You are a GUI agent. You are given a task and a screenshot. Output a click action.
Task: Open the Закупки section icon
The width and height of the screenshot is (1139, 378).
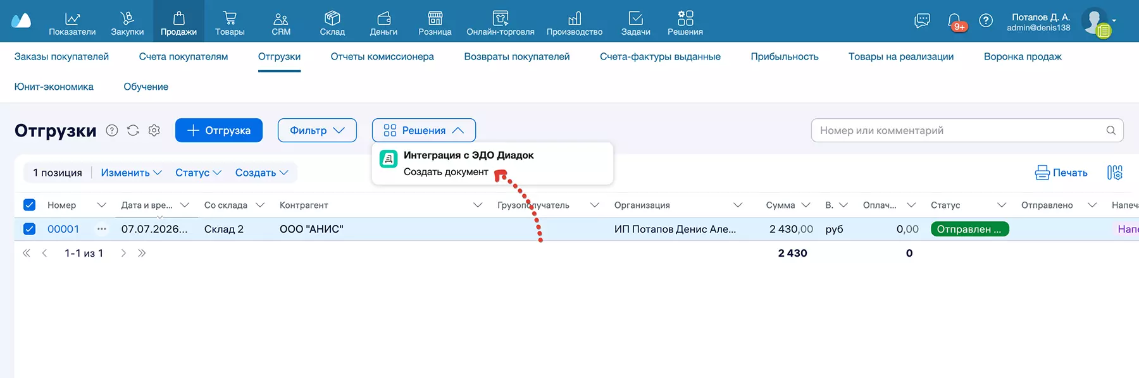[x=127, y=18]
